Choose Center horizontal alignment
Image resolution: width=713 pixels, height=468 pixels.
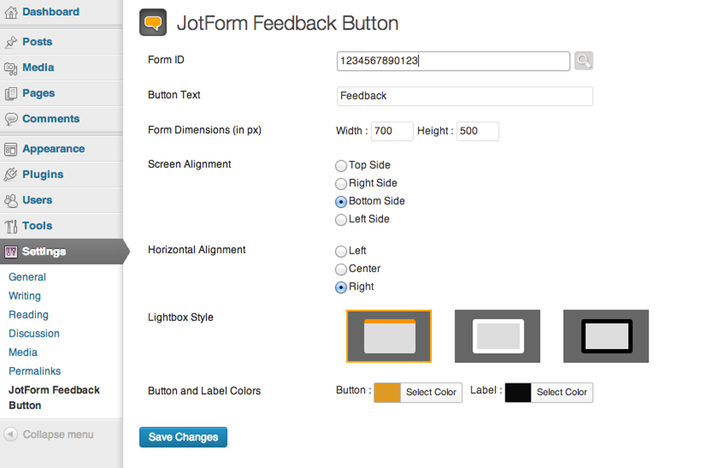tap(340, 269)
